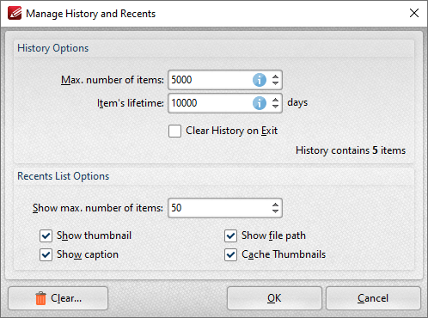Click the 'Item's lifetime:' label

(x=131, y=103)
